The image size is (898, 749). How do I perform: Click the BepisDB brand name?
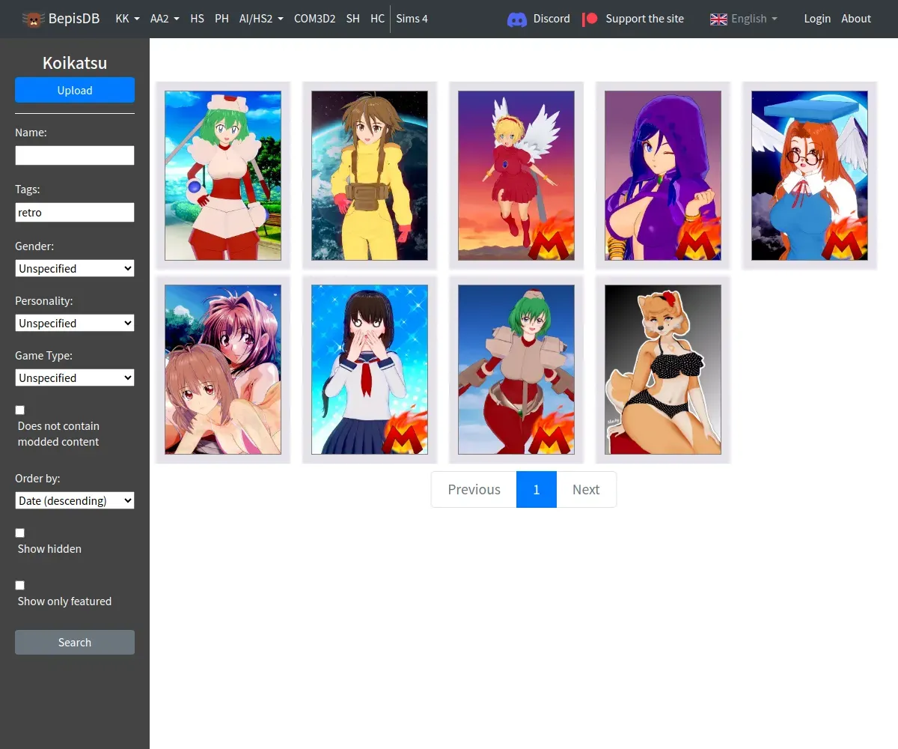[x=74, y=19]
